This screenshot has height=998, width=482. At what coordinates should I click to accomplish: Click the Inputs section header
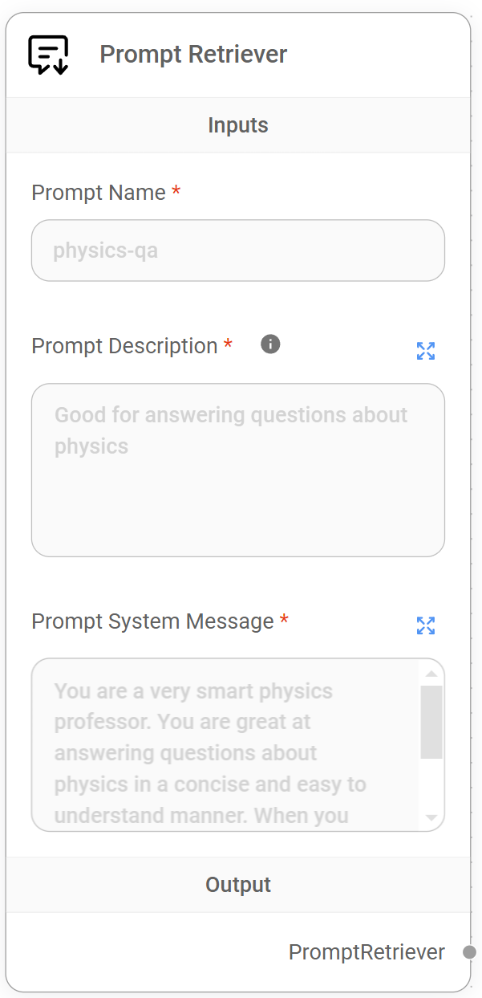238,125
